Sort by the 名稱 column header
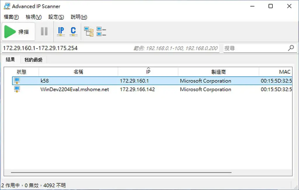Image resolution: width=299 pixels, height=190 pixels. [78, 72]
